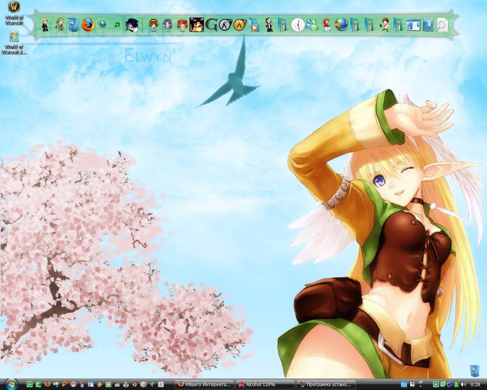This screenshot has width=487, height=390.
Task: Open the Messenger buddies dock icon
Action: coord(312,25)
